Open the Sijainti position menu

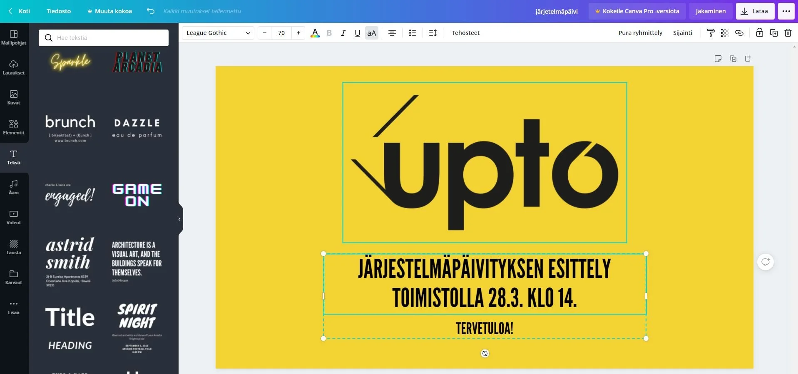click(683, 33)
